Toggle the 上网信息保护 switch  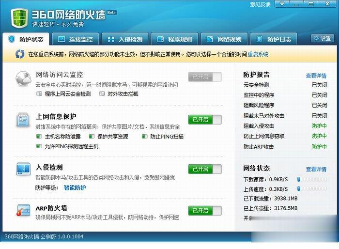(x=205, y=120)
